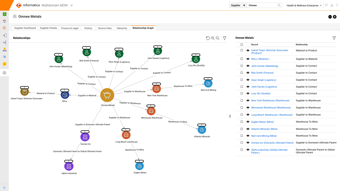Viewport: 340px width, 191px height.
Task: Open the John Davies (Logistics) link
Action: [264, 87]
